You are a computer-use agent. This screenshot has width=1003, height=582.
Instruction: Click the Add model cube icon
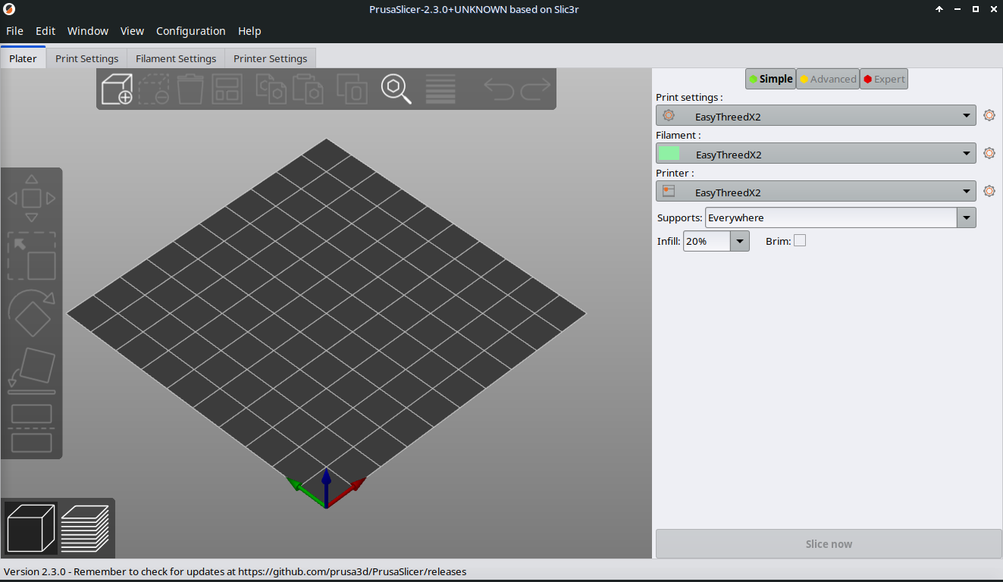(x=117, y=89)
